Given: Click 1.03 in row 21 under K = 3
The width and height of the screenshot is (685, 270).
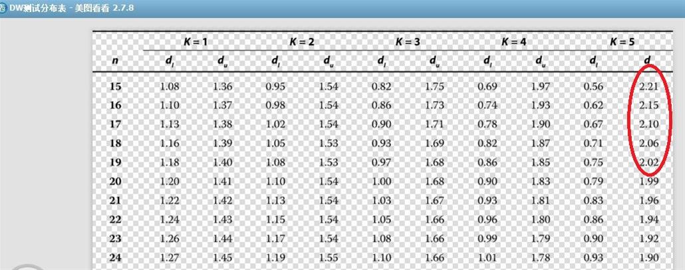Looking at the screenshot, I should (x=381, y=201).
